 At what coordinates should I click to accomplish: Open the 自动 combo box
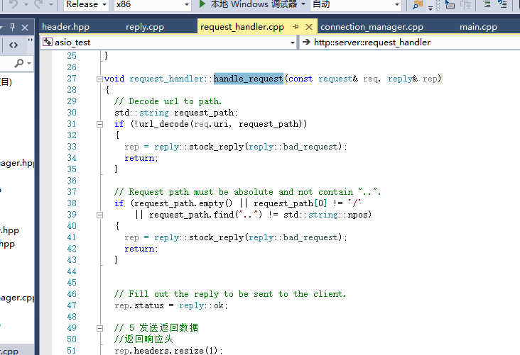coord(356,5)
